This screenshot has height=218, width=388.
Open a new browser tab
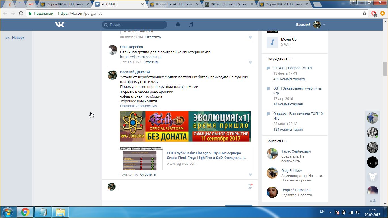pos(317,4)
